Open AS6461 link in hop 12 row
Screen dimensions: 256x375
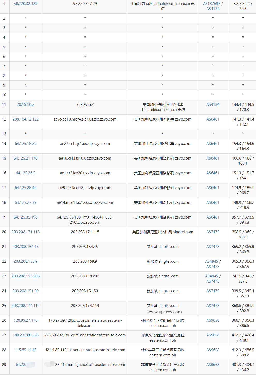[x=213, y=119]
